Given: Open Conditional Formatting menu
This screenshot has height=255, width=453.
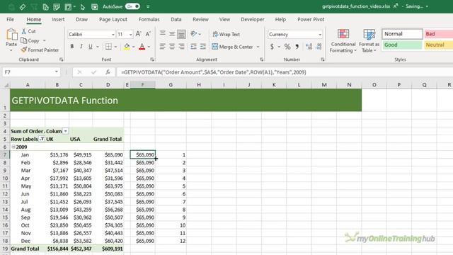Looking at the screenshot, I should pyautogui.click(x=343, y=41).
